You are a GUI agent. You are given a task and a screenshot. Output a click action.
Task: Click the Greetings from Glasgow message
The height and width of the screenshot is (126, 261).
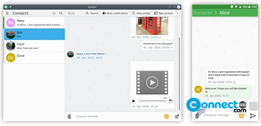click(158, 45)
